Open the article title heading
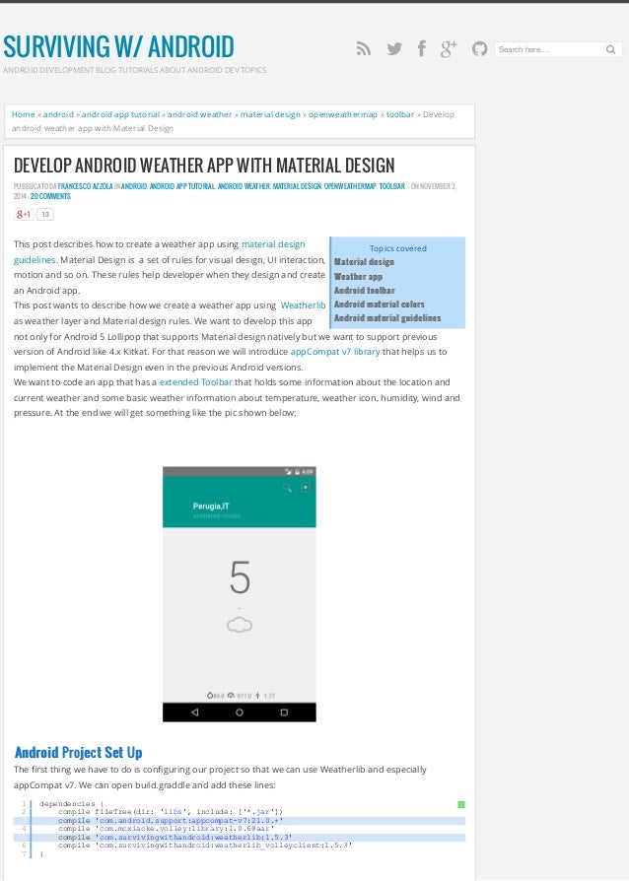This screenshot has height=881, width=629. [x=204, y=166]
